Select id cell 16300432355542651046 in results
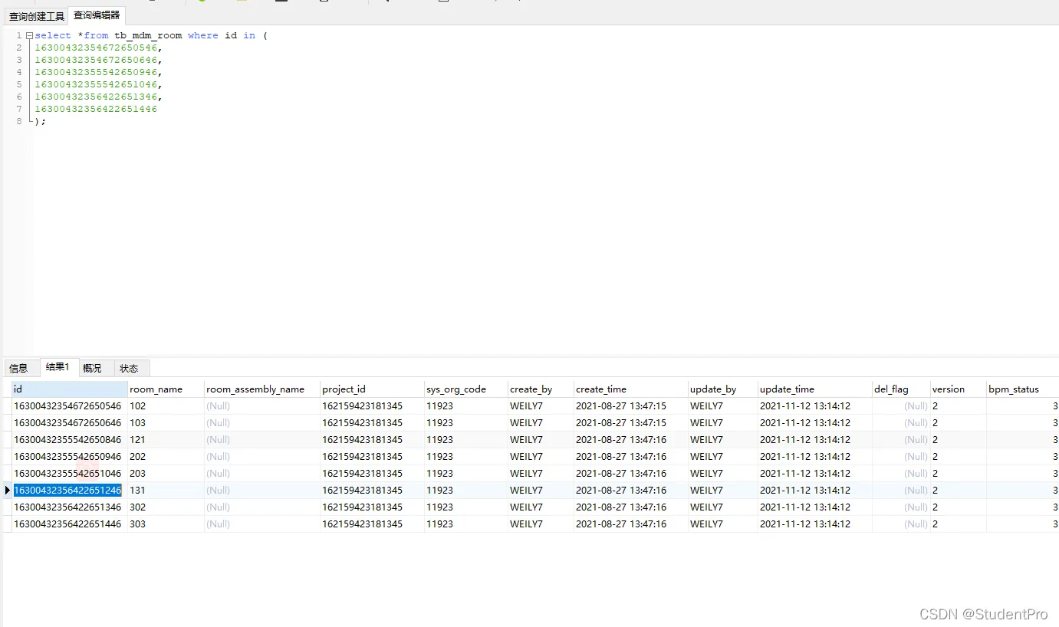1059x627 pixels. [70, 474]
